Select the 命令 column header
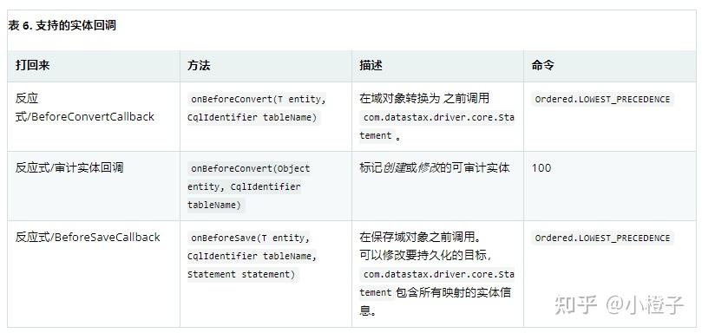 pos(542,65)
